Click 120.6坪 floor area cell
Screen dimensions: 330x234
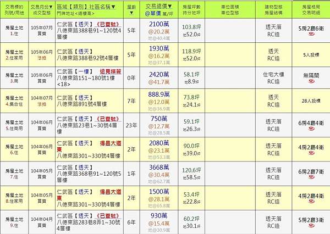(191, 170)
